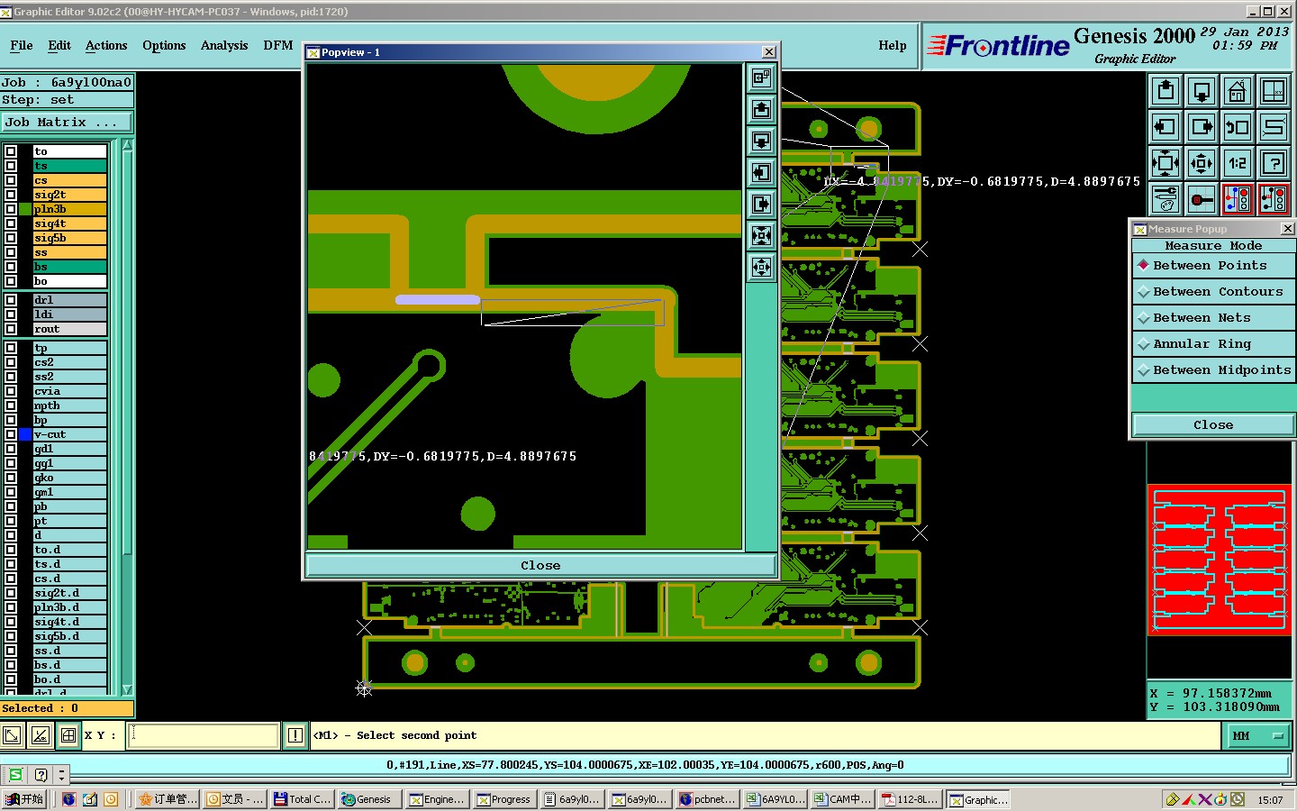Click zoom in icon in Popview

pos(762,236)
